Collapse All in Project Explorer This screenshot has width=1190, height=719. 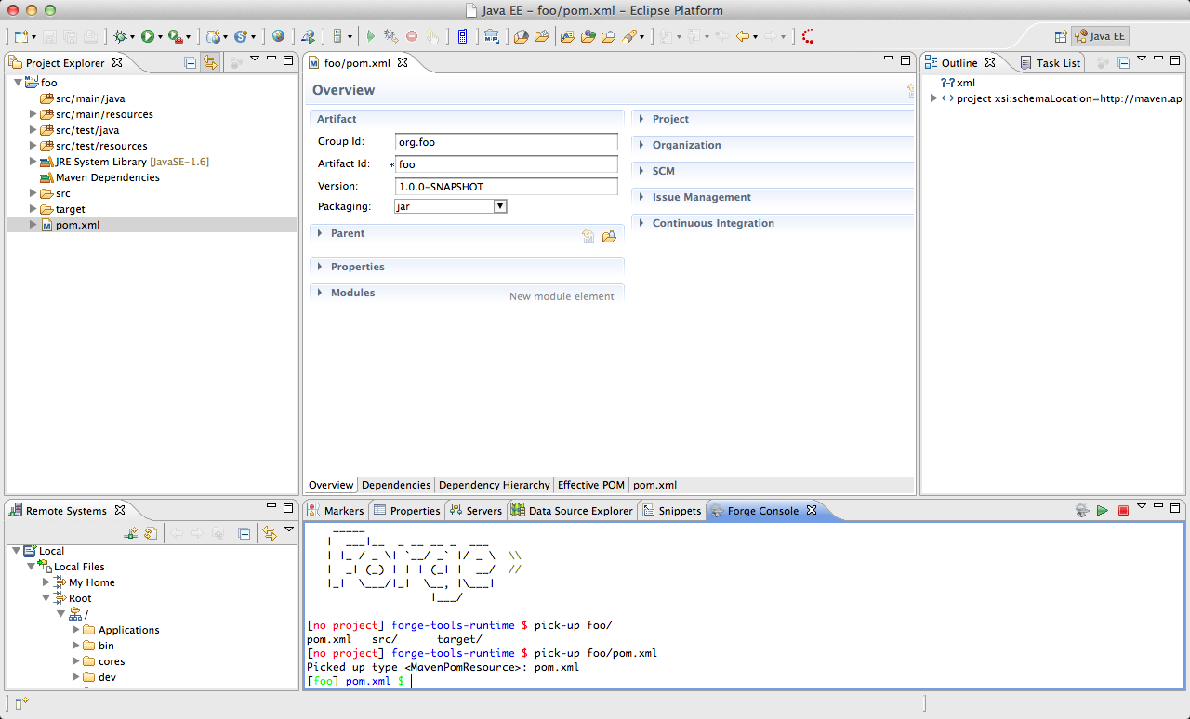click(191, 62)
